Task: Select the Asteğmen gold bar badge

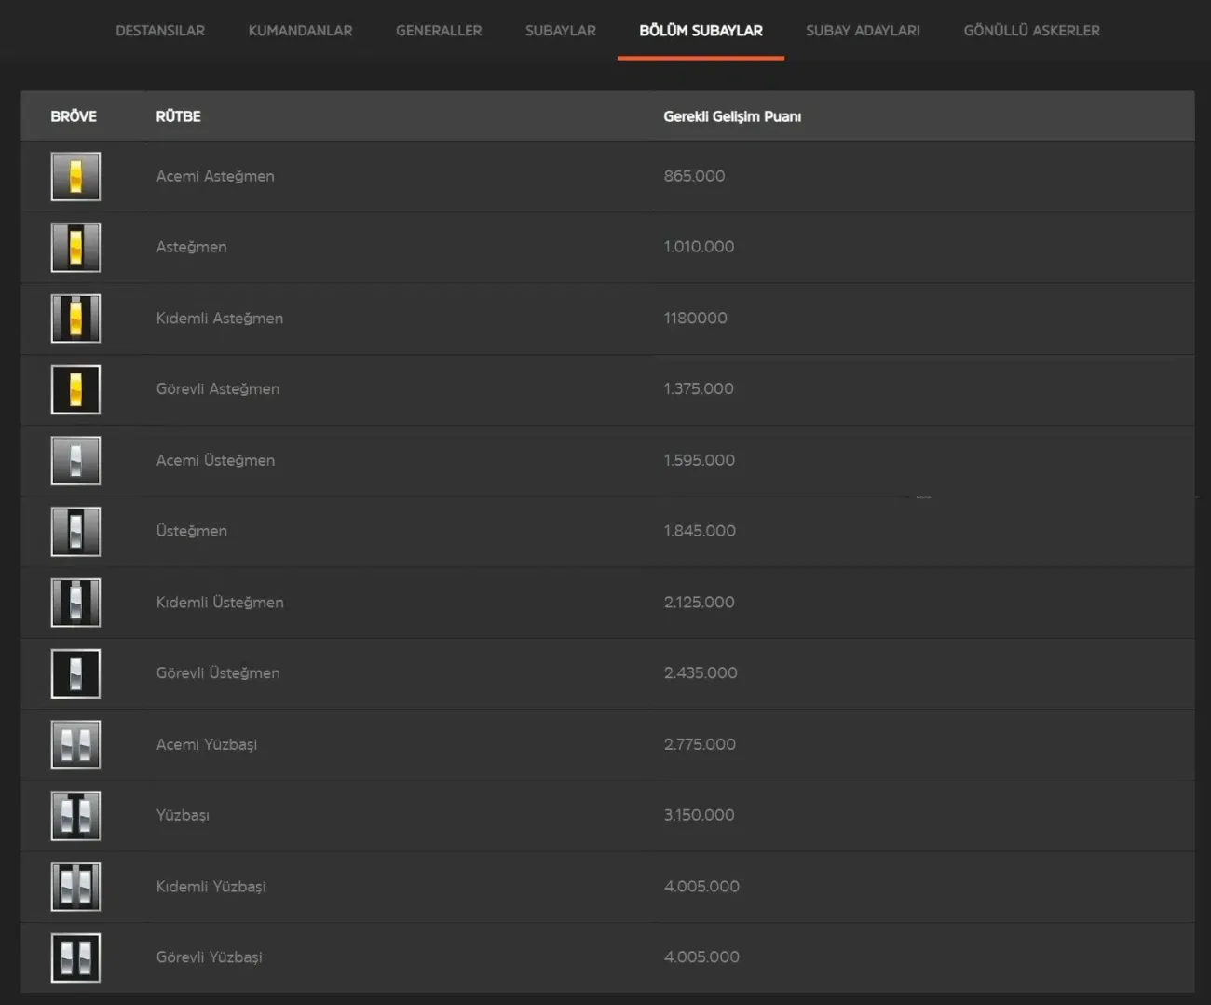Action: click(75, 247)
